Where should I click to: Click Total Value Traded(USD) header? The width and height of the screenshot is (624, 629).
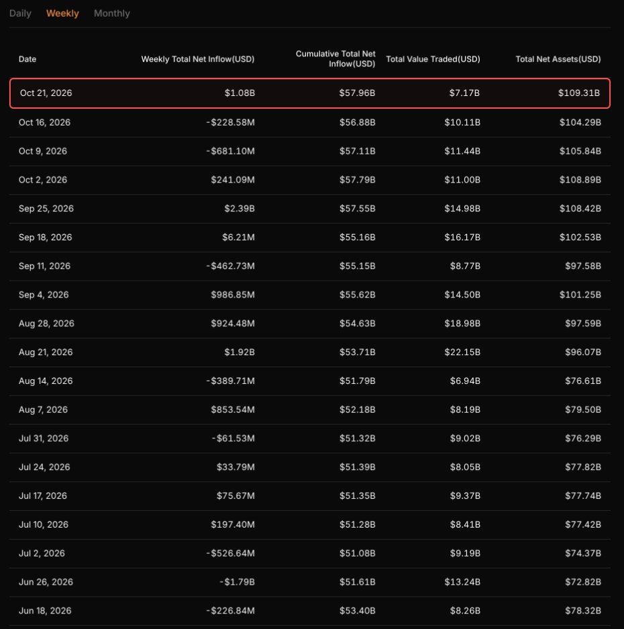(433, 59)
